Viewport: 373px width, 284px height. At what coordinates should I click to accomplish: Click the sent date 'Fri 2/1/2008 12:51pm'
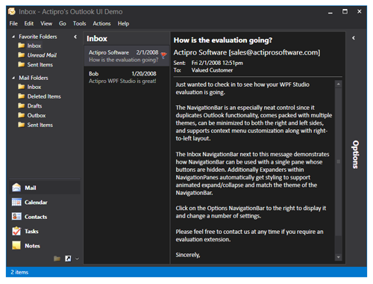coord(217,63)
